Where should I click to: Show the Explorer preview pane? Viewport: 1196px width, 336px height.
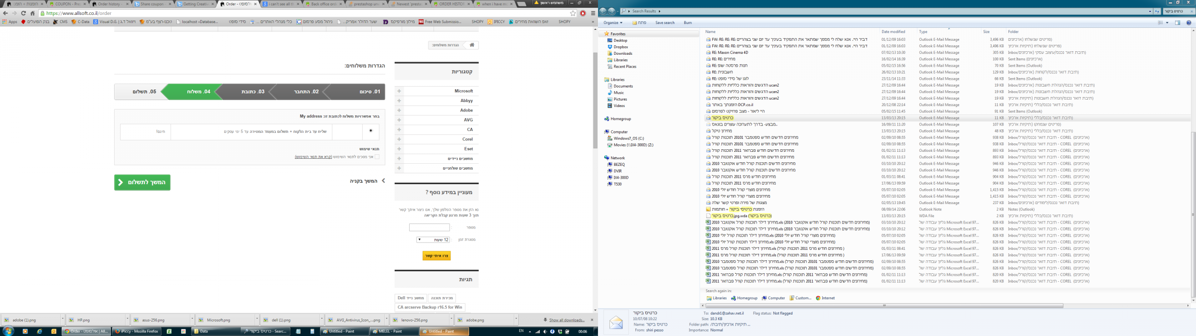pos(1178,23)
